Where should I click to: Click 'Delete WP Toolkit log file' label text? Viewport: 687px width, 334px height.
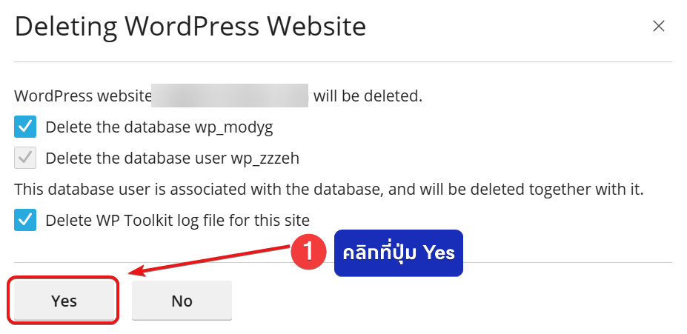[x=177, y=220]
